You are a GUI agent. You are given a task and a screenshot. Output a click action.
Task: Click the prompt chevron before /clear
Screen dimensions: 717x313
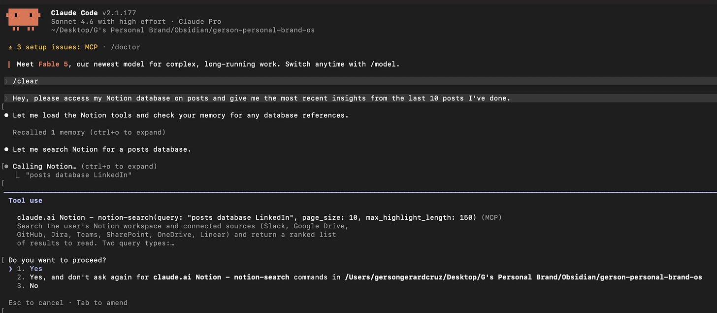pyautogui.click(x=6, y=81)
